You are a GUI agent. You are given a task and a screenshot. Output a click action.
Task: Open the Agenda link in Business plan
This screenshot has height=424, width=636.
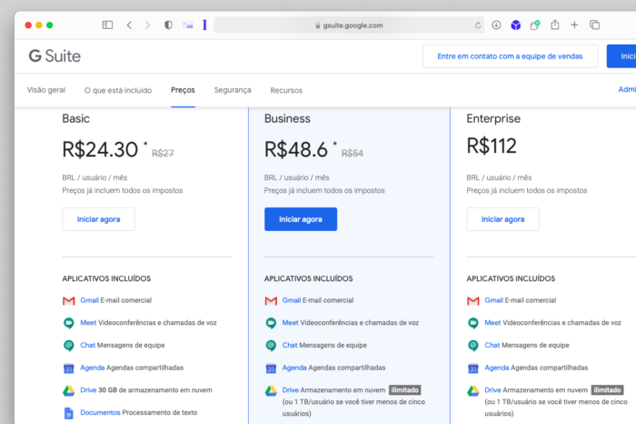pyautogui.click(x=294, y=368)
